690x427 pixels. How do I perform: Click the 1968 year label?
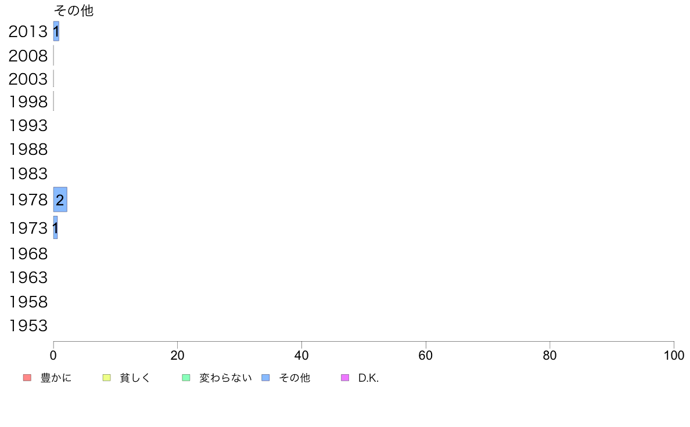(x=28, y=254)
